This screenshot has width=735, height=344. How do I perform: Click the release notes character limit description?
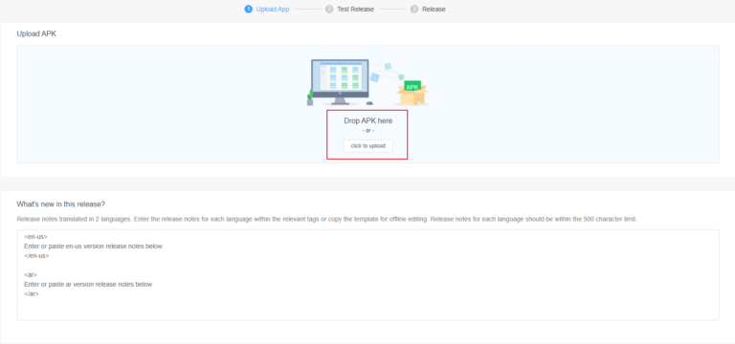tap(326, 219)
